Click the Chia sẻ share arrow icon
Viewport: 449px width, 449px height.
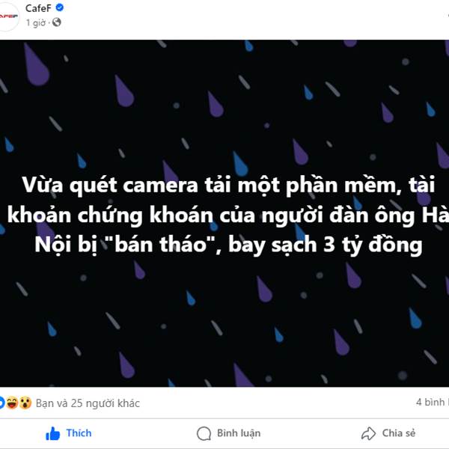368,433
